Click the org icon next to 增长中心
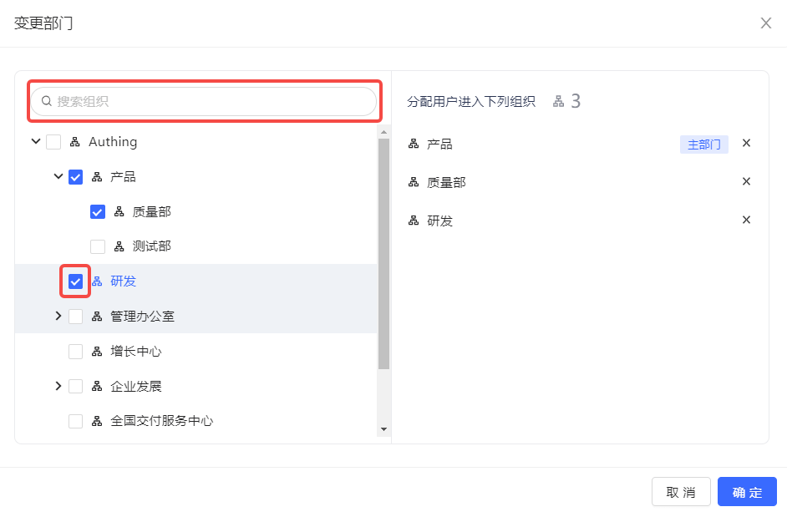787x512 pixels. (97, 351)
